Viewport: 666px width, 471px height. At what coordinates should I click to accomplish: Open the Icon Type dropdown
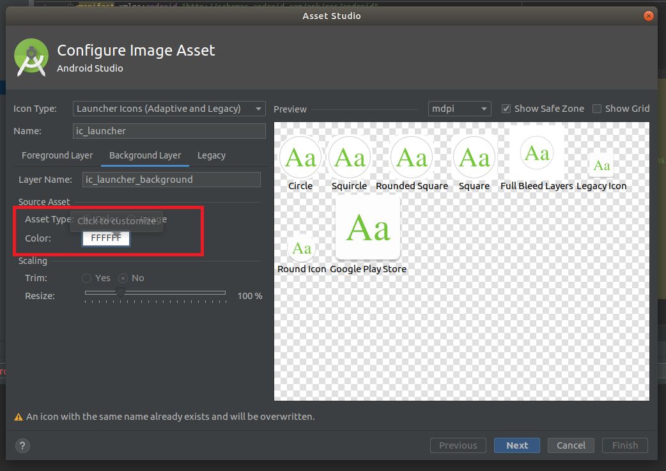point(169,108)
